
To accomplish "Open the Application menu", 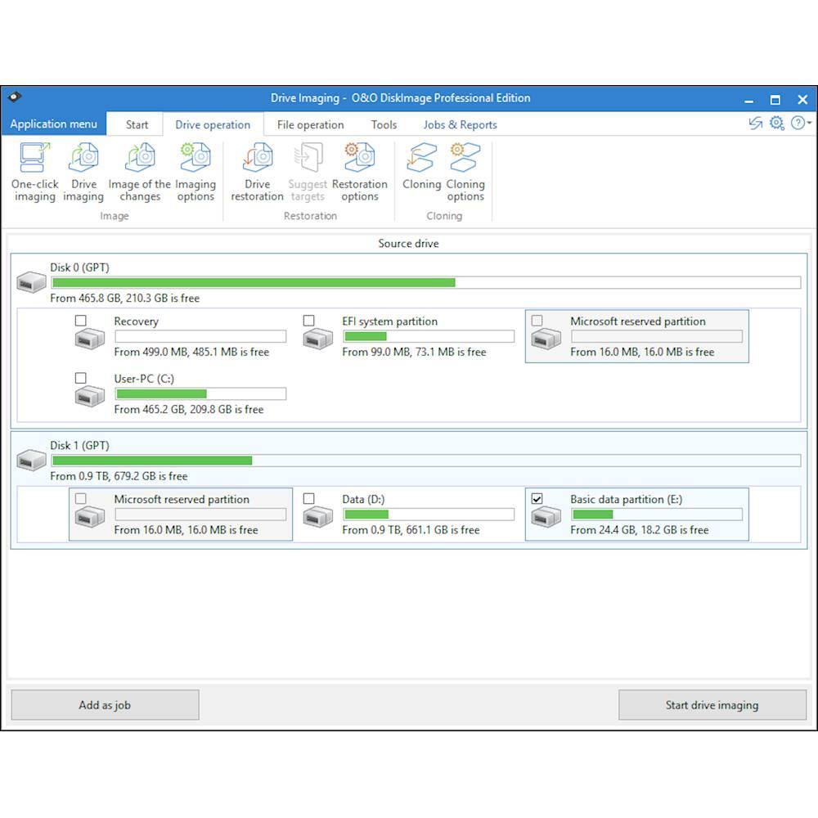I will [54, 124].
